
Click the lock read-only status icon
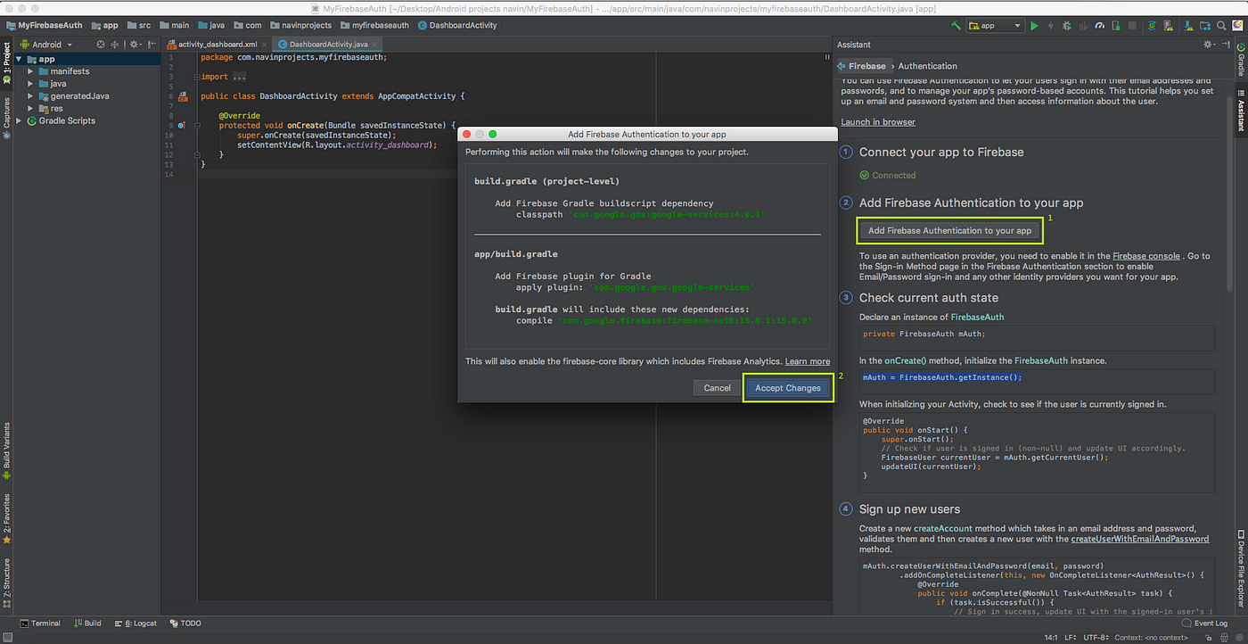1208,638
